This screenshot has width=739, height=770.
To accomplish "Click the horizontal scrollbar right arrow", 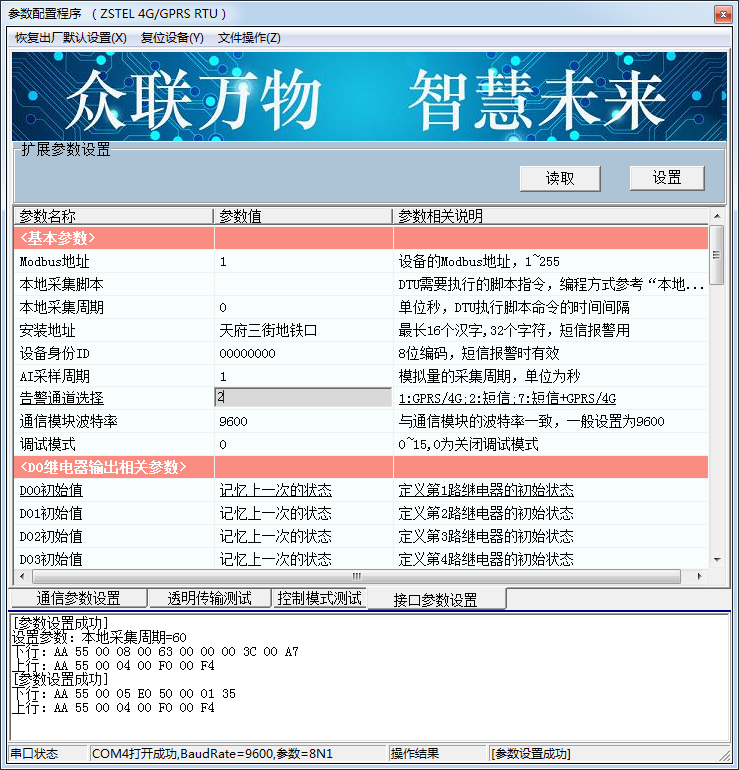I will pos(700,576).
